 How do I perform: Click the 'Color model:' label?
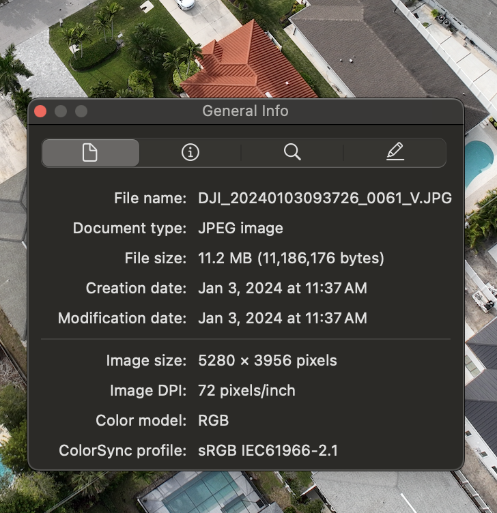pyautogui.click(x=141, y=420)
